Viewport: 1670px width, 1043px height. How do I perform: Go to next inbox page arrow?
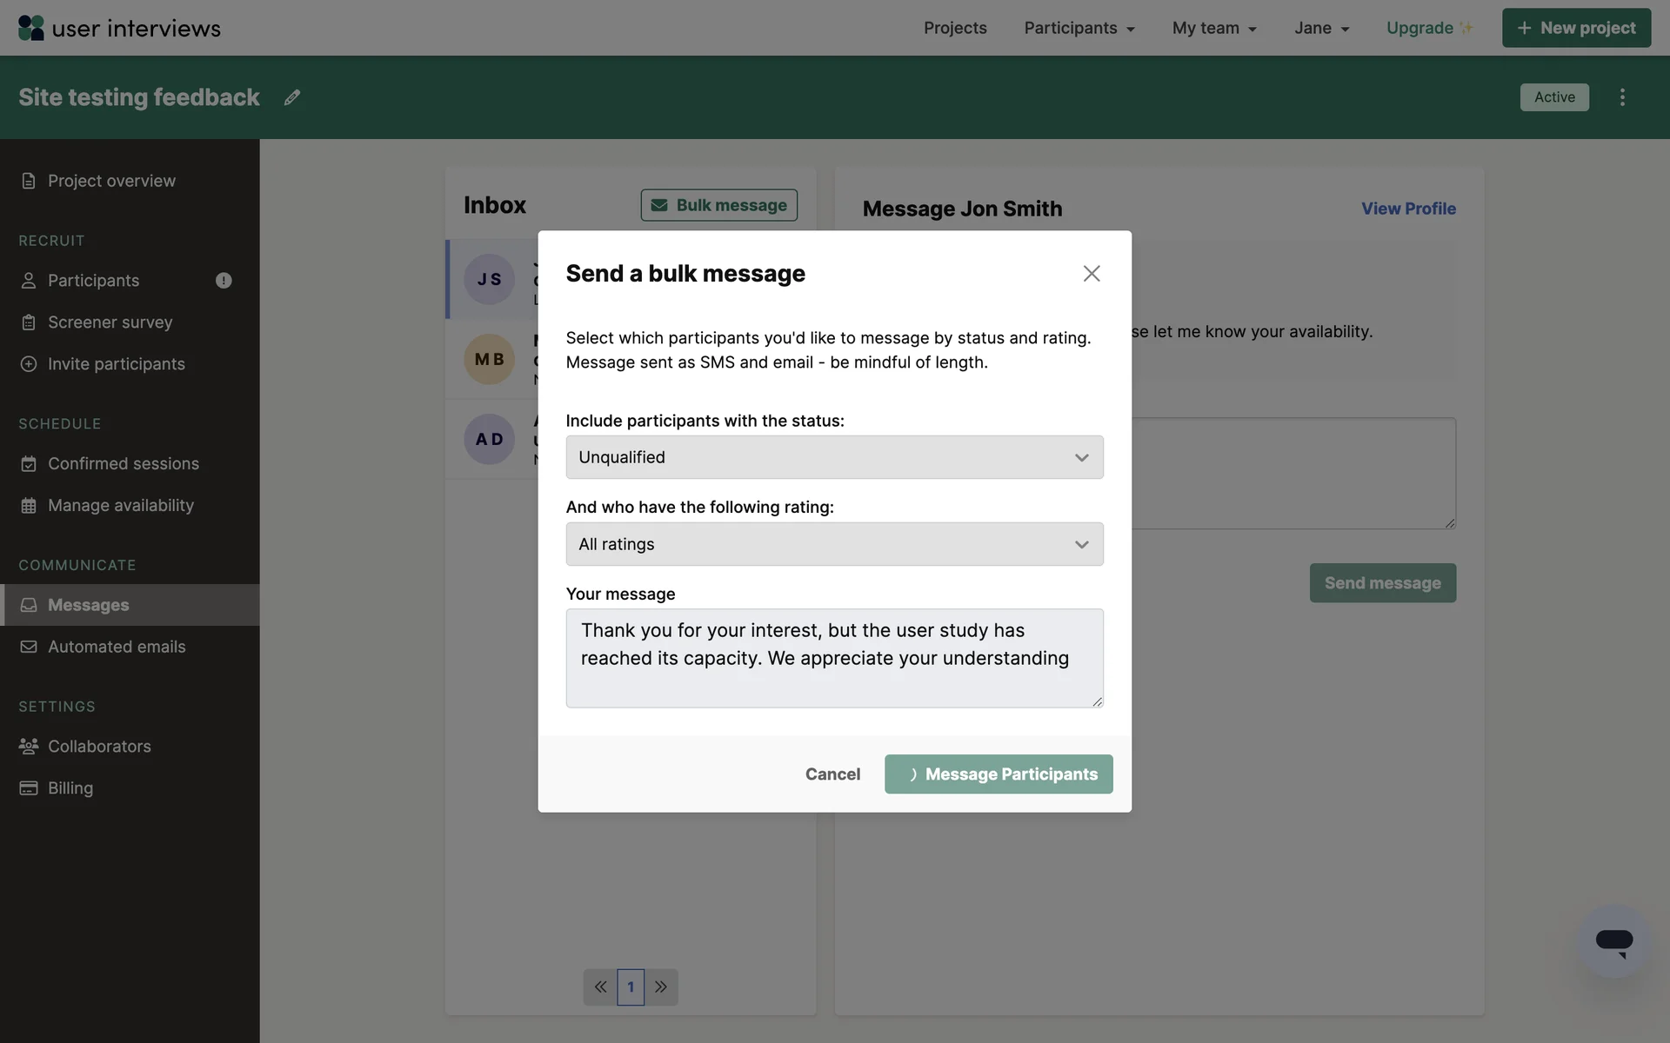[x=661, y=987]
